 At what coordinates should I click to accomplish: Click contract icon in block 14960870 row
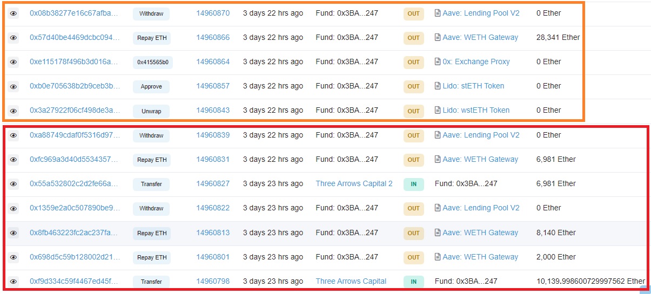click(x=438, y=13)
